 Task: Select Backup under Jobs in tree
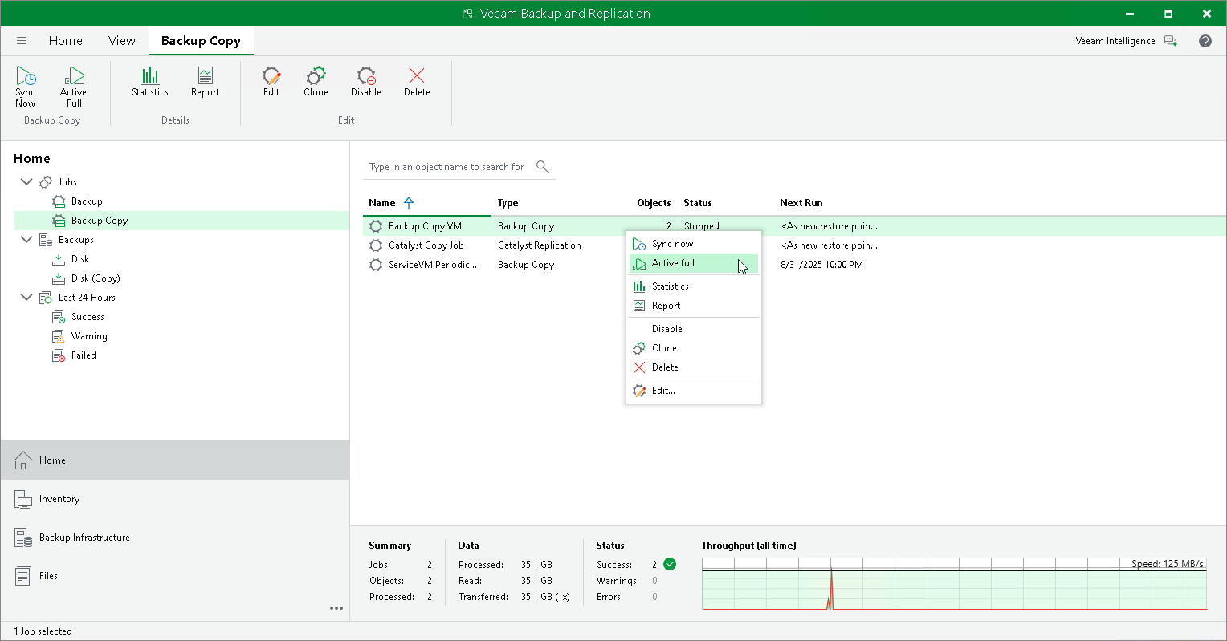click(87, 201)
